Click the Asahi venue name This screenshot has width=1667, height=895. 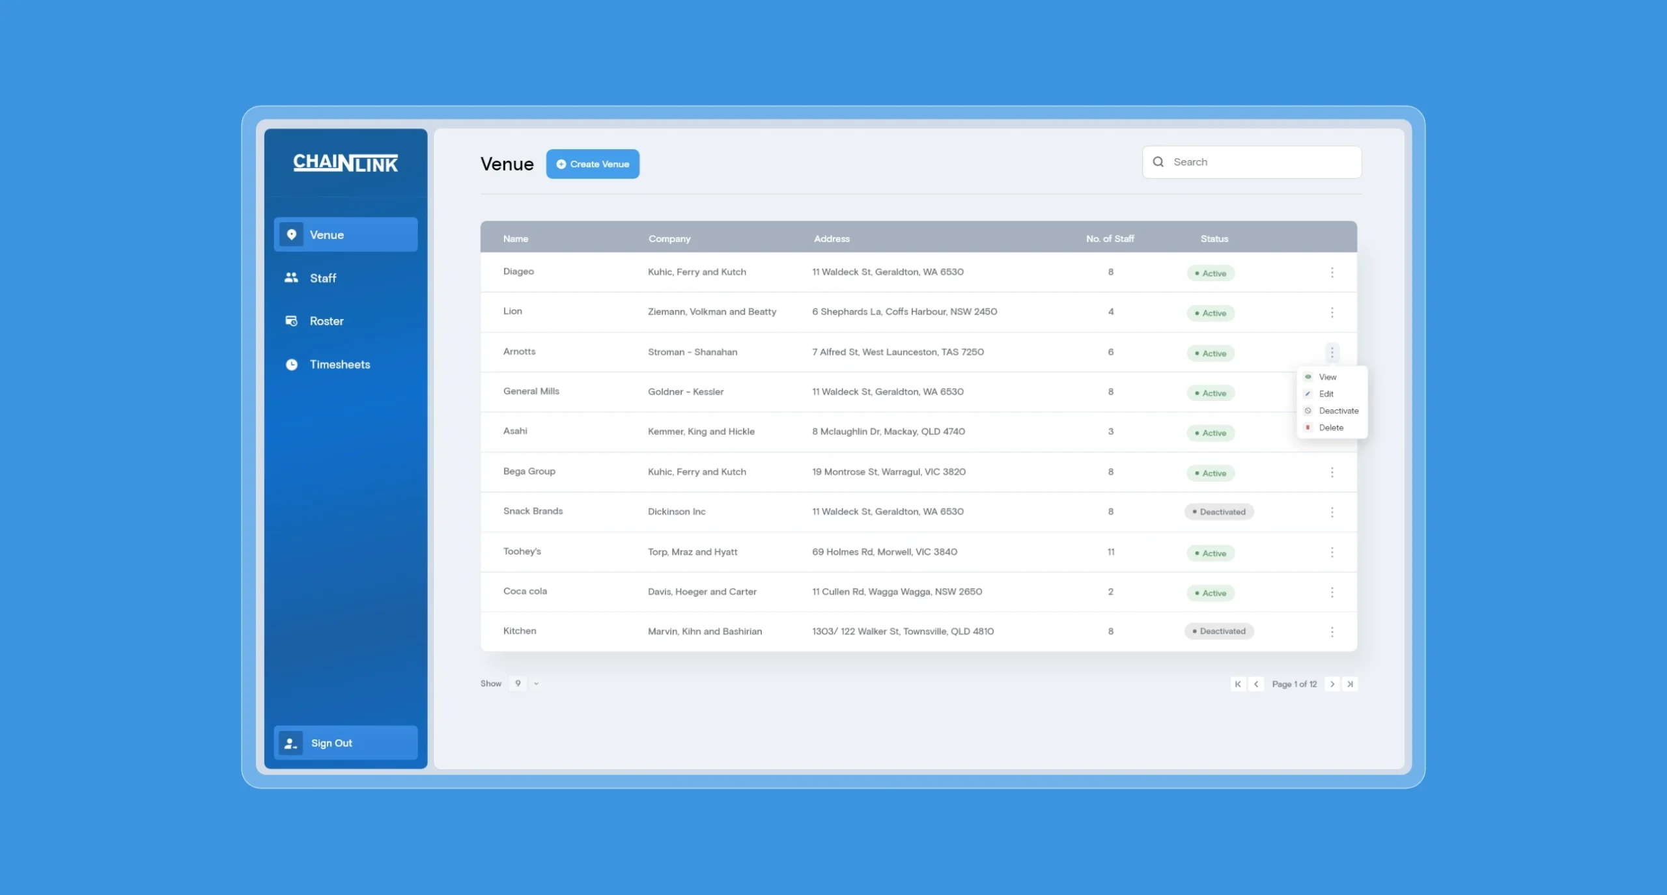point(515,431)
